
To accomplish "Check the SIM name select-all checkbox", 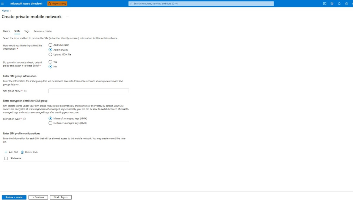I will 6,158.
